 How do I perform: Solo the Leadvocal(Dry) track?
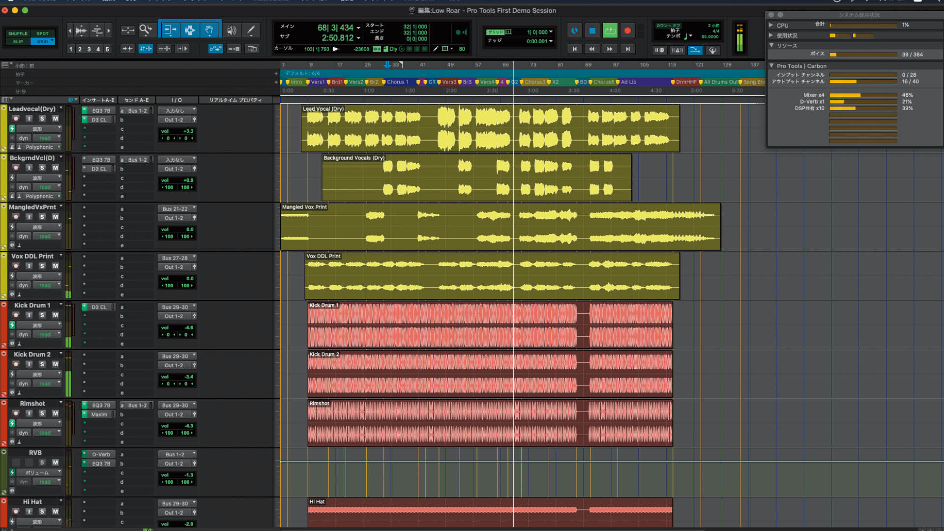tap(42, 118)
